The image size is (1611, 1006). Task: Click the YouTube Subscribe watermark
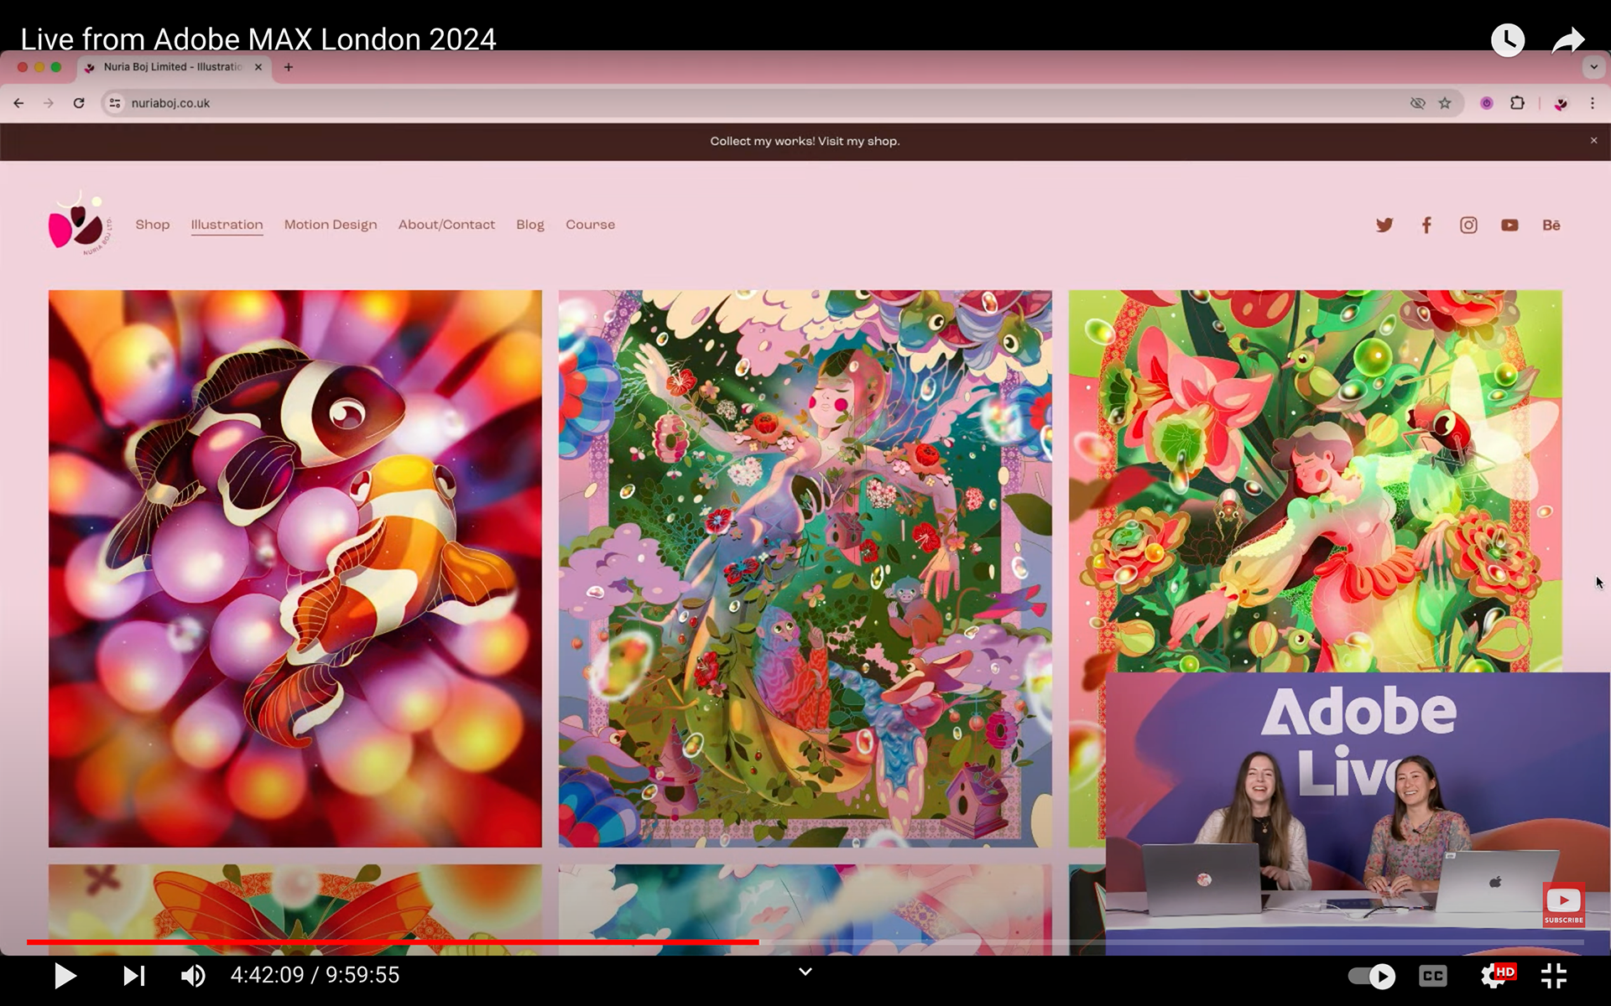(x=1563, y=905)
